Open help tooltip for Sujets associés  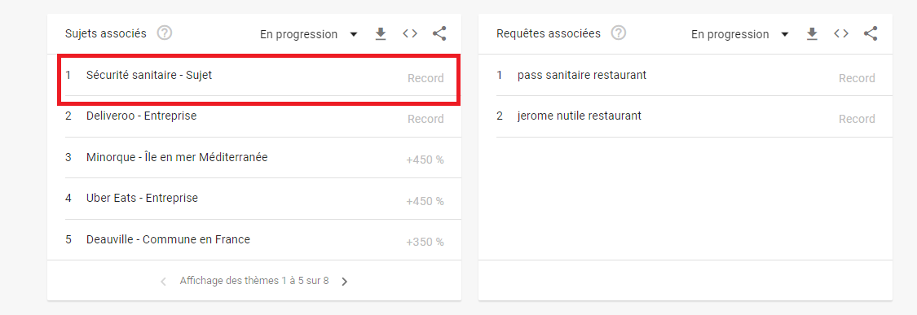click(x=165, y=33)
